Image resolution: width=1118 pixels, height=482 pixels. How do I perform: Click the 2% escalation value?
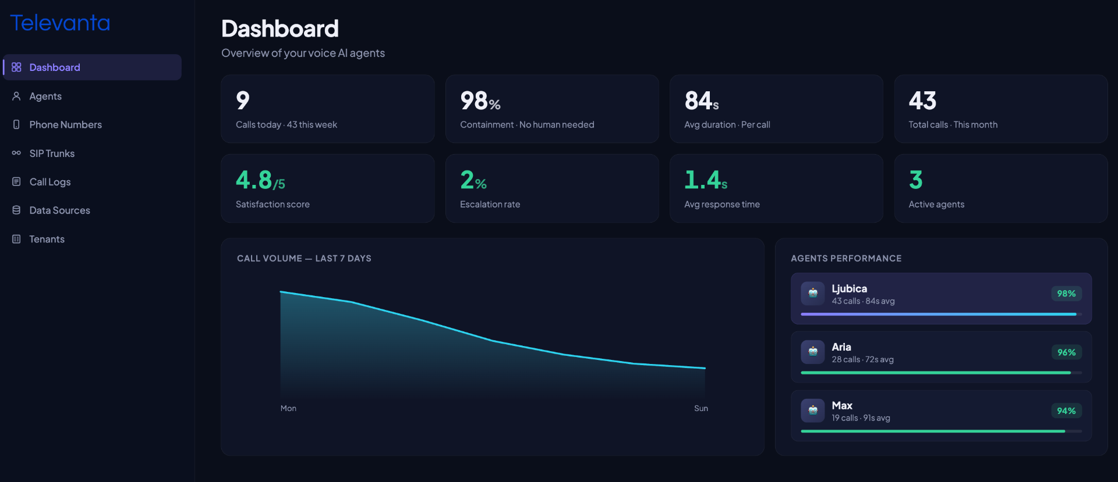[473, 180]
